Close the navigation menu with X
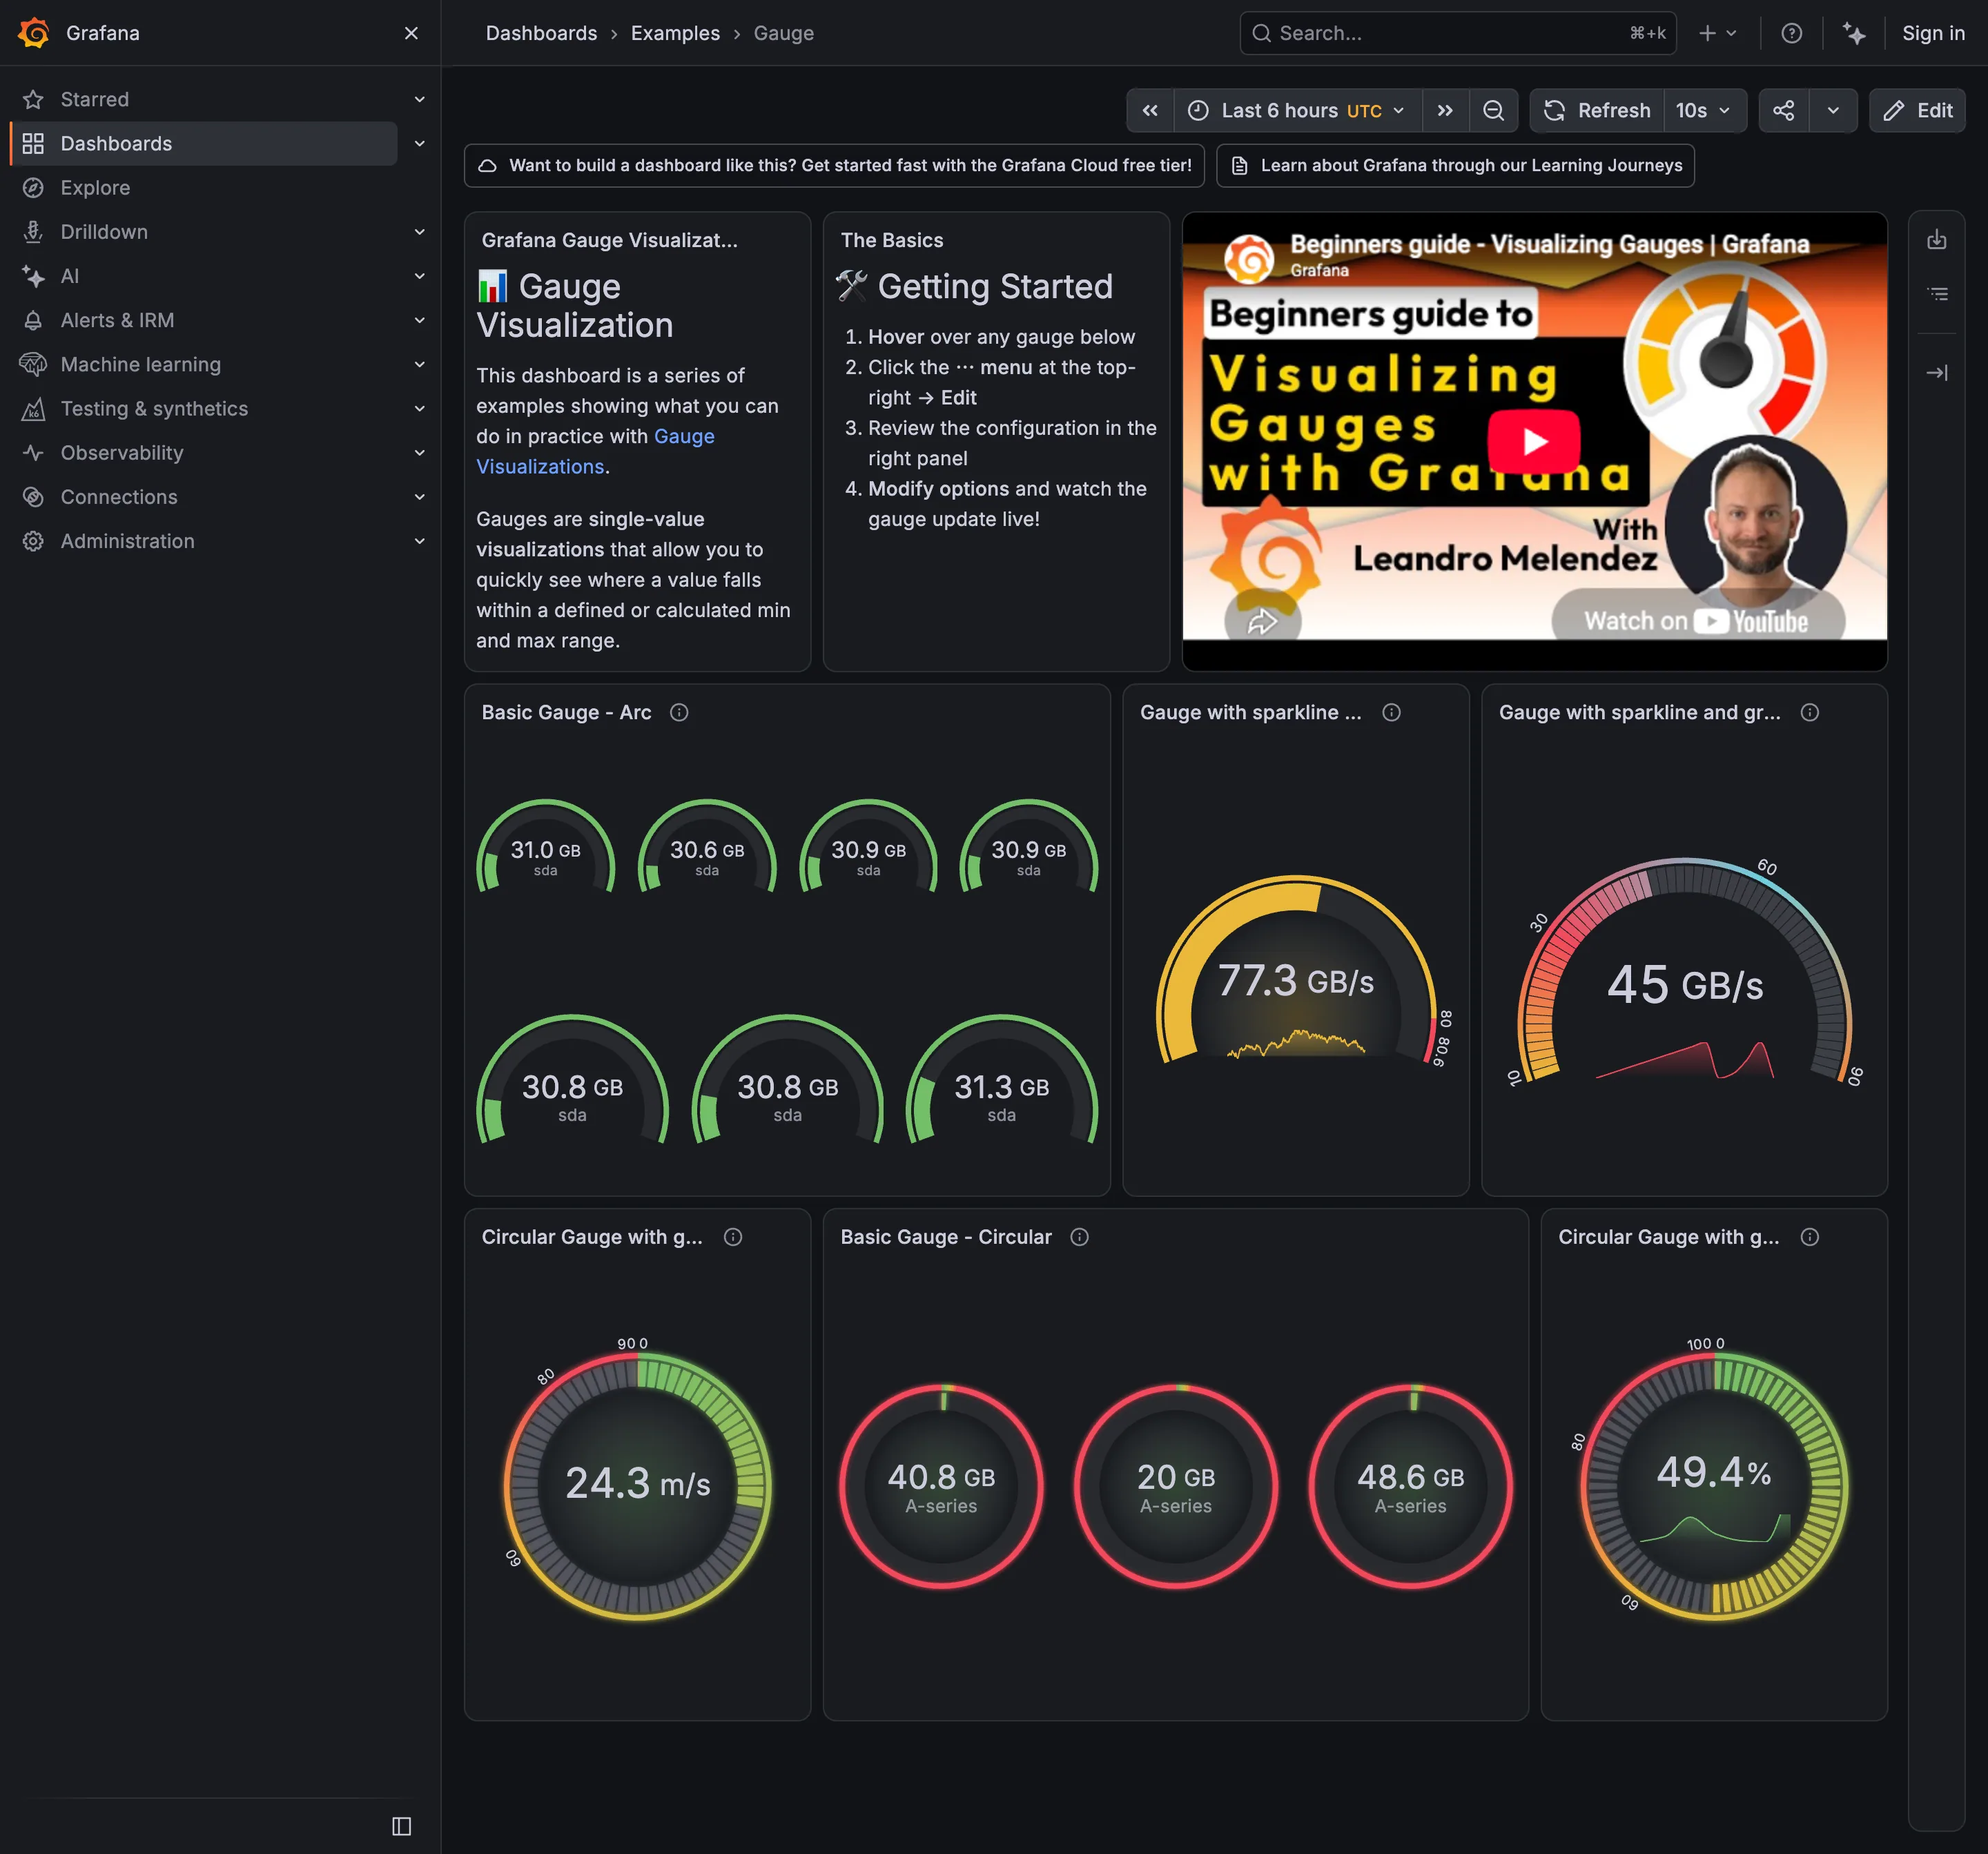The height and width of the screenshot is (1854, 1988). click(x=411, y=33)
